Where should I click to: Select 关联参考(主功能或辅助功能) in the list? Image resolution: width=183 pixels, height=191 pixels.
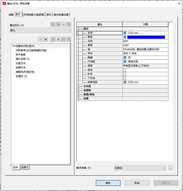coord(31,50)
